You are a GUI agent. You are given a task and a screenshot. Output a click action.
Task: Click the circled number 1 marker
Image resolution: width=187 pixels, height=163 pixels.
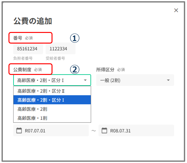pos(74,38)
